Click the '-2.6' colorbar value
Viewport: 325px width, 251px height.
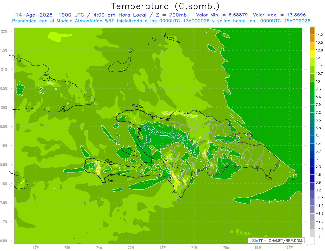pos(319,221)
